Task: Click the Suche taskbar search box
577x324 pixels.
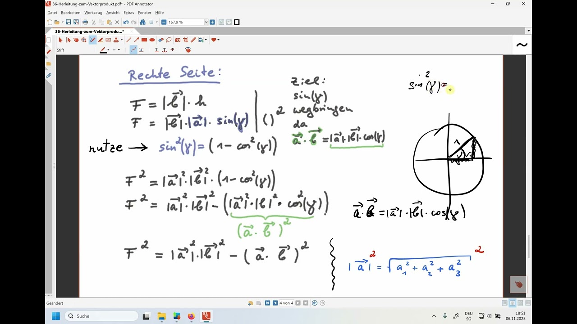Action: point(101,316)
